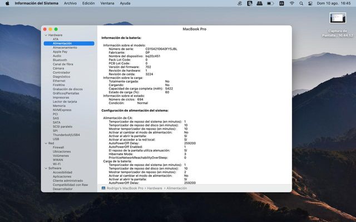Click the Spotlight search magnifier icon

(x=301, y=3)
